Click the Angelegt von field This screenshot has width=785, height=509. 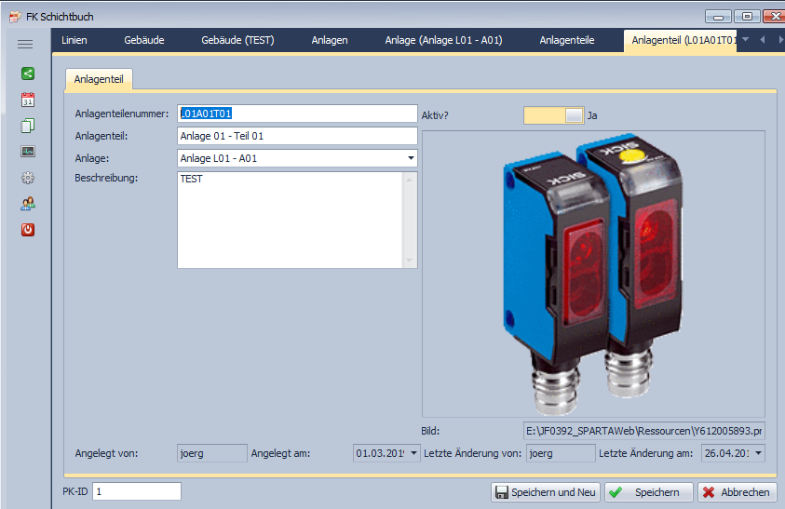(212, 453)
